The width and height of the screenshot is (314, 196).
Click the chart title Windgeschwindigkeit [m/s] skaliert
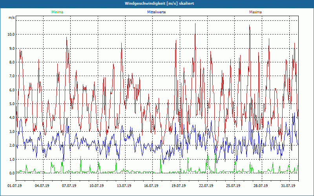159,4
